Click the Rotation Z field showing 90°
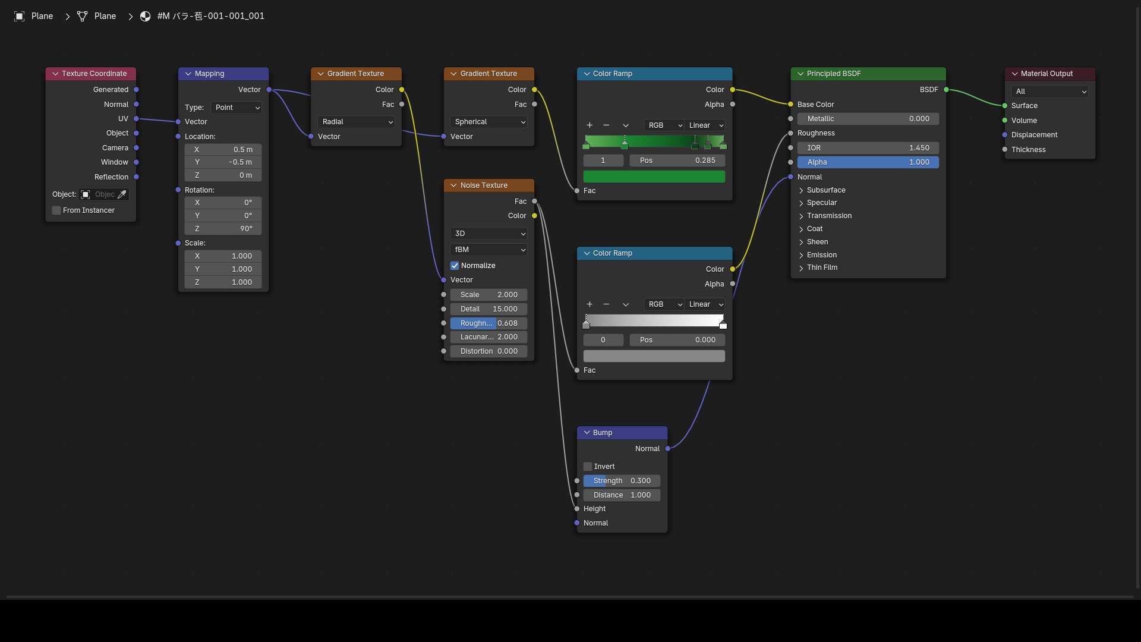The width and height of the screenshot is (1141, 642). 223,229
